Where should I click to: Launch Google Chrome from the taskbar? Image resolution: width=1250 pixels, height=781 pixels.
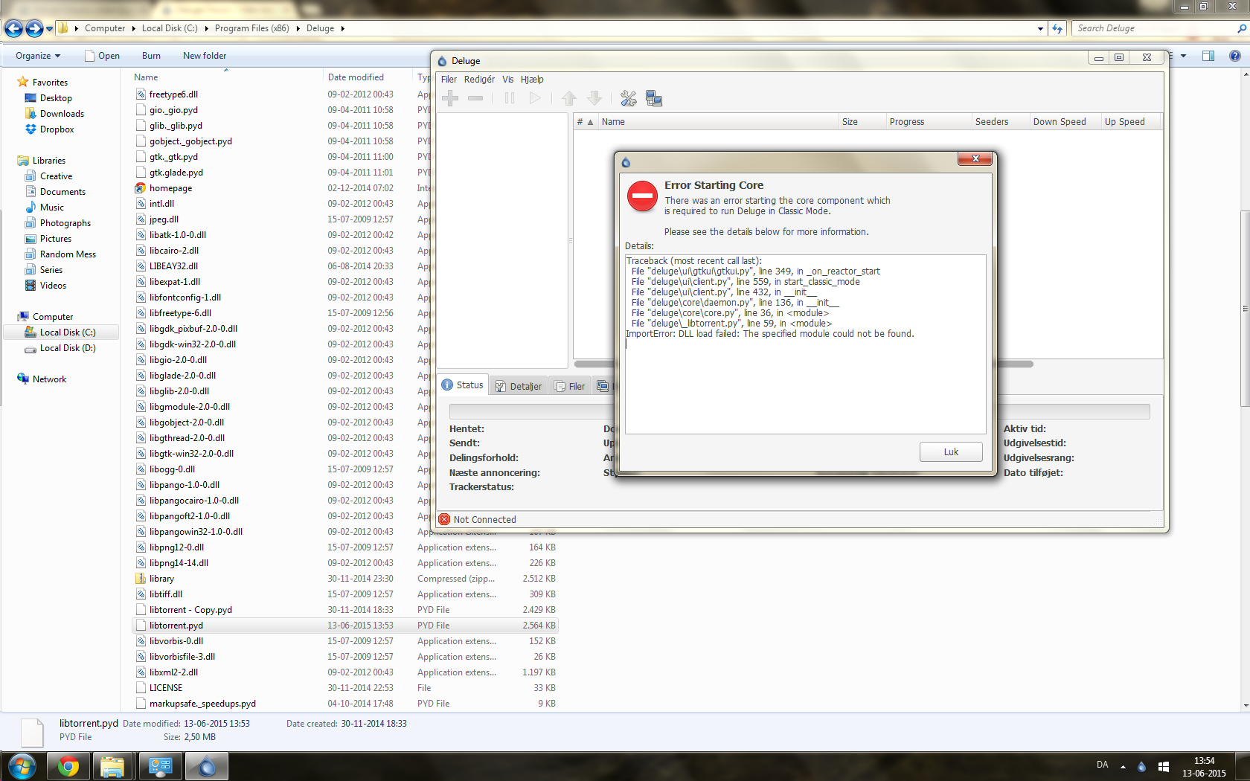[68, 766]
